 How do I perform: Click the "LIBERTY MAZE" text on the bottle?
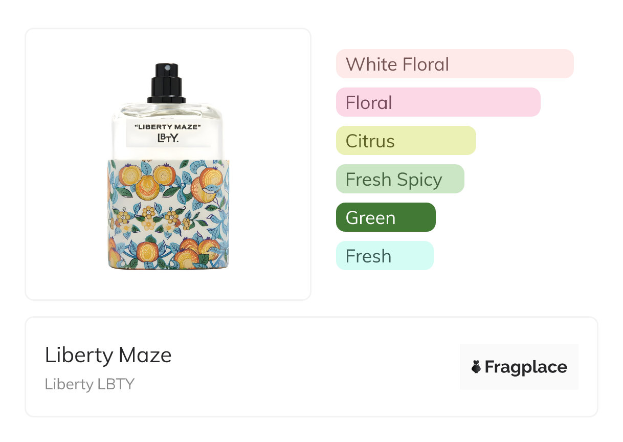(167, 127)
